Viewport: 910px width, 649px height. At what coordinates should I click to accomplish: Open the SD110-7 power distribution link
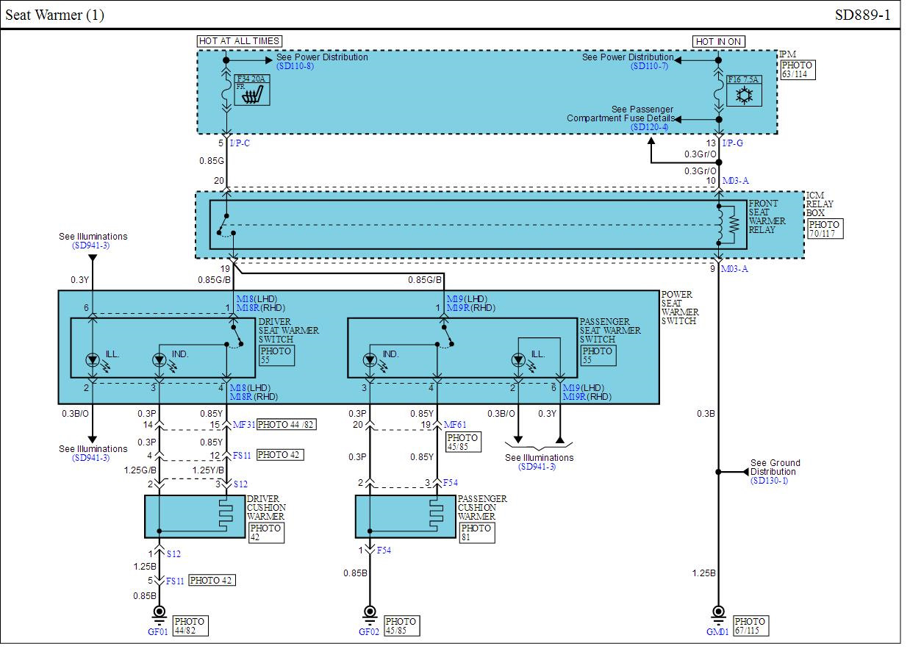click(x=649, y=66)
